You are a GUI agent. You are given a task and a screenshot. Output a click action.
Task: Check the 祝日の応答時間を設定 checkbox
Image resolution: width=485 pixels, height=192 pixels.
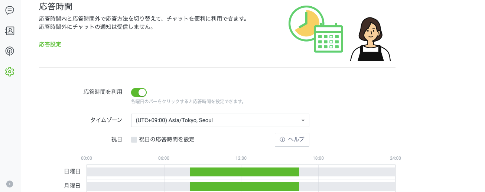click(x=134, y=140)
